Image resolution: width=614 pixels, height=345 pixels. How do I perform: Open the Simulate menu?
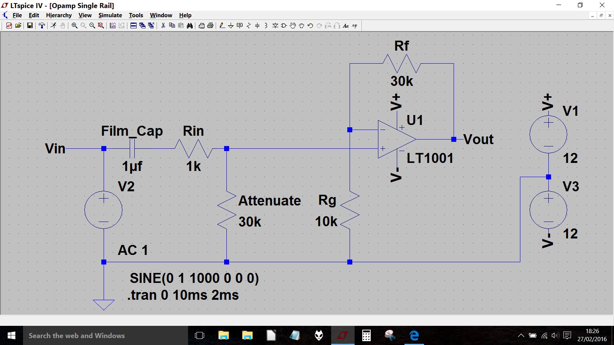click(110, 15)
